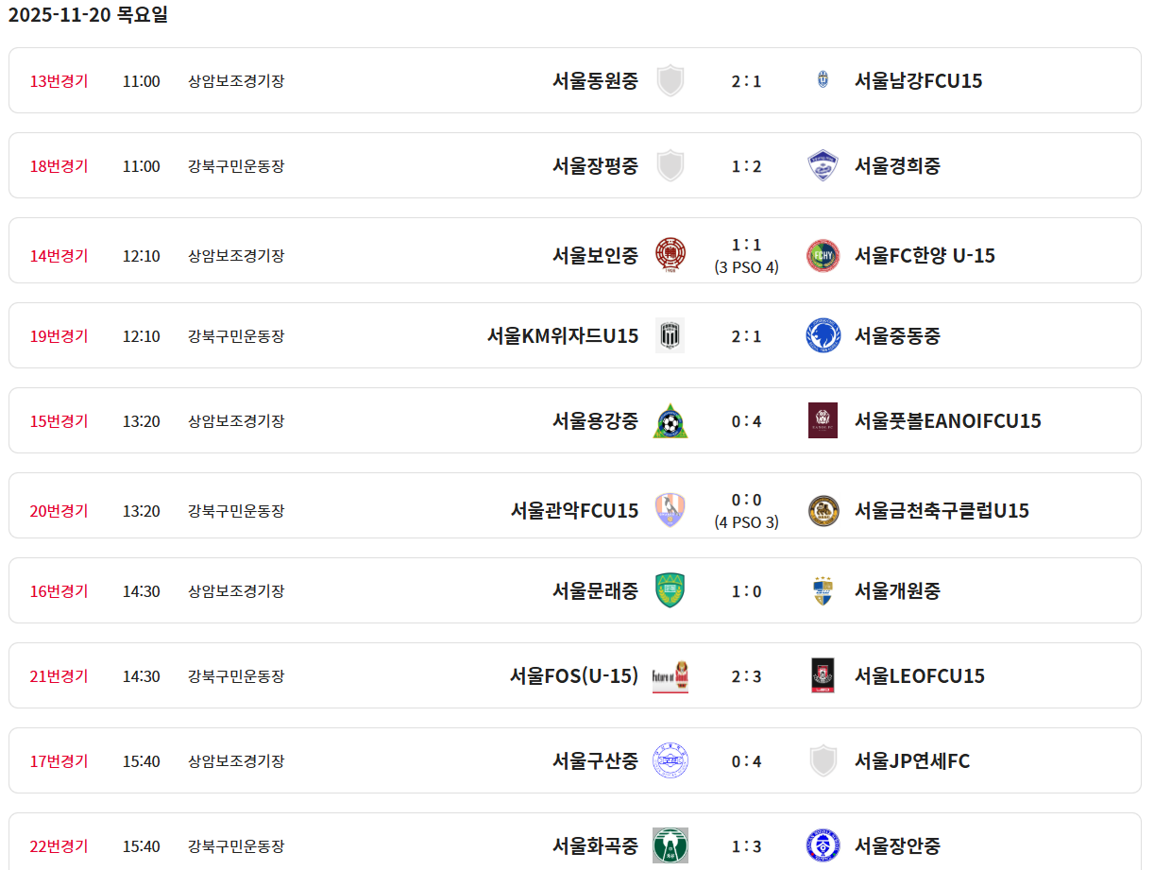Click the 서울중동중 blue round emblem
Image resolution: width=1154 pixels, height=870 pixels.
pyautogui.click(x=823, y=335)
